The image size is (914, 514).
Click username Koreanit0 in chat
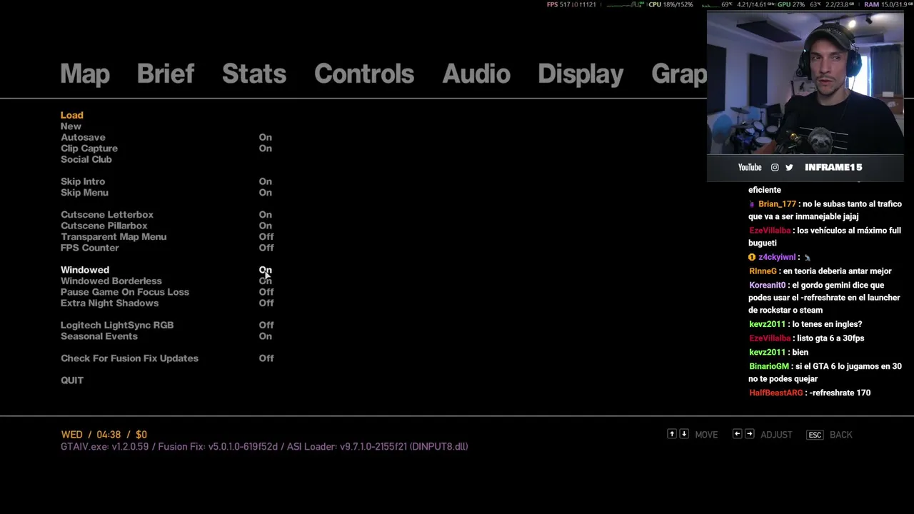pyautogui.click(x=768, y=286)
